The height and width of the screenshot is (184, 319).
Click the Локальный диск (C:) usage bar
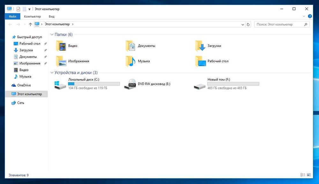point(94,84)
